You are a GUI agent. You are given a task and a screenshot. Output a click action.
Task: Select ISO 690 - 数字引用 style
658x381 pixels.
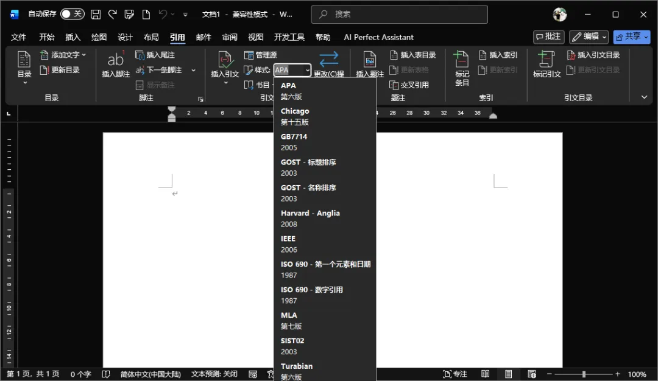pos(325,295)
